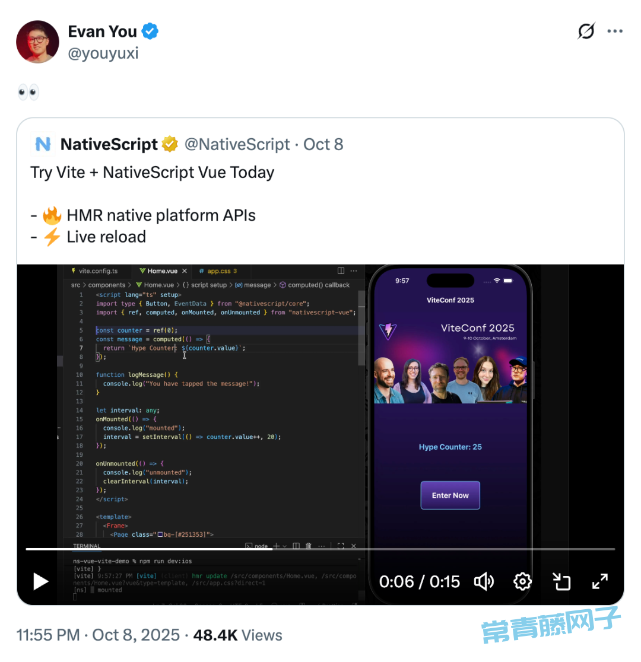
Task: Click the split editor icon
Action: 341,270
